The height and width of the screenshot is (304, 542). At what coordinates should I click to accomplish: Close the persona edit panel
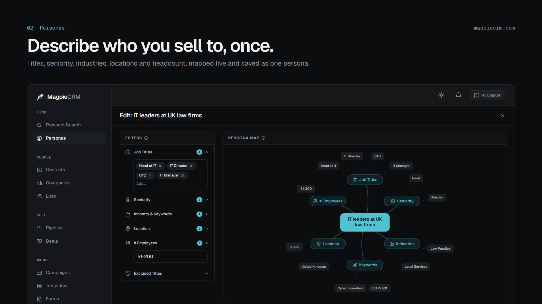coord(502,116)
